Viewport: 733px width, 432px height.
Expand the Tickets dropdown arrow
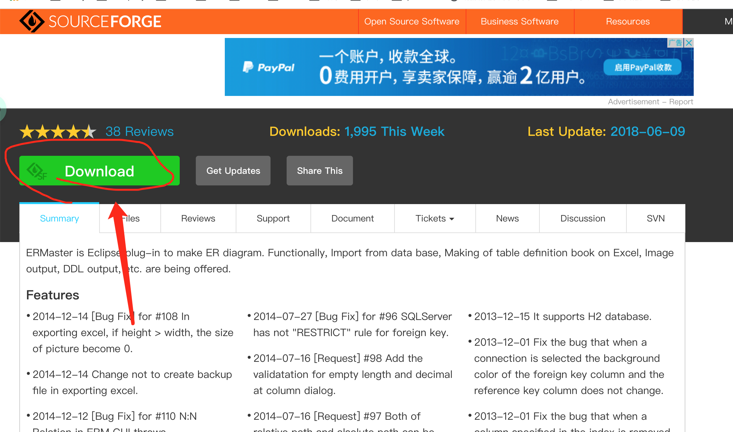pyautogui.click(x=452, y=219)
